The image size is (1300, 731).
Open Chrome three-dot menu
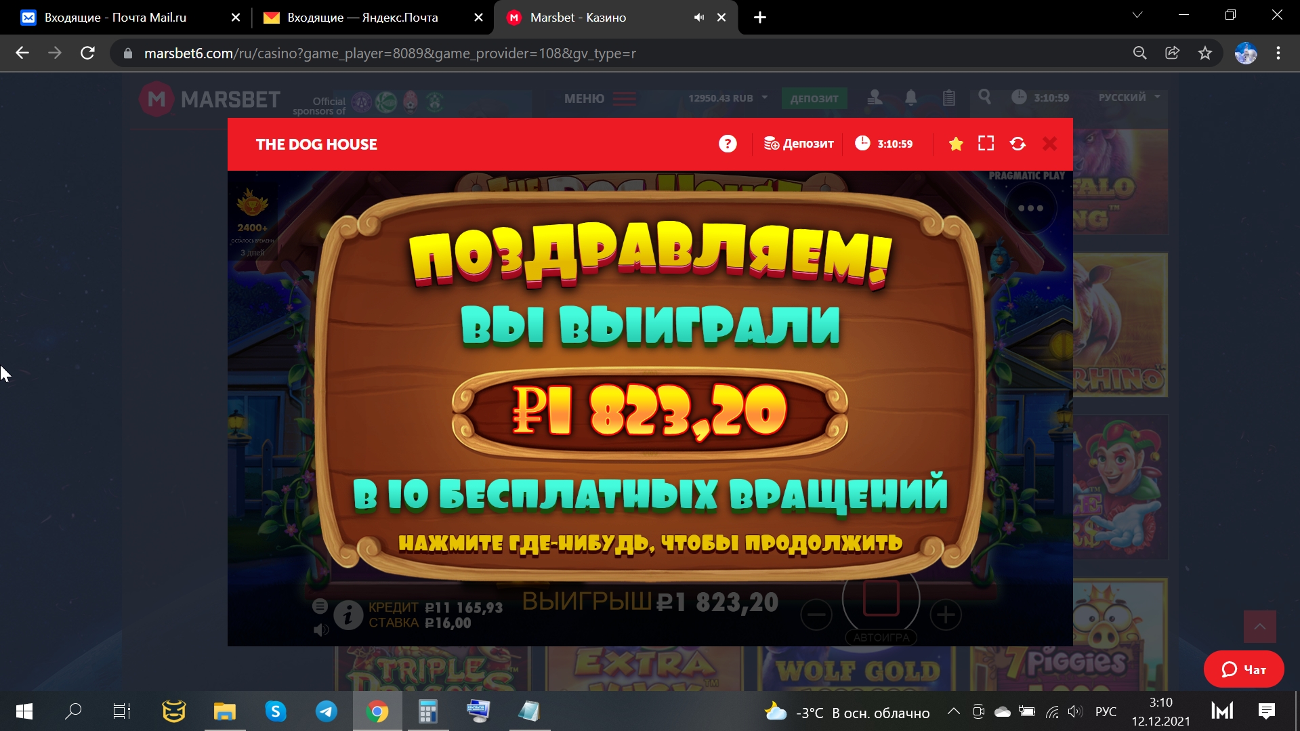1278,53
